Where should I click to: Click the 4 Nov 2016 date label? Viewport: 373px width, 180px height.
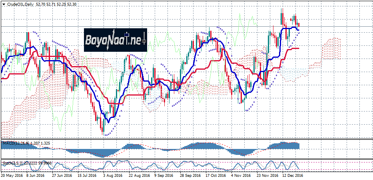pos(239,175)
